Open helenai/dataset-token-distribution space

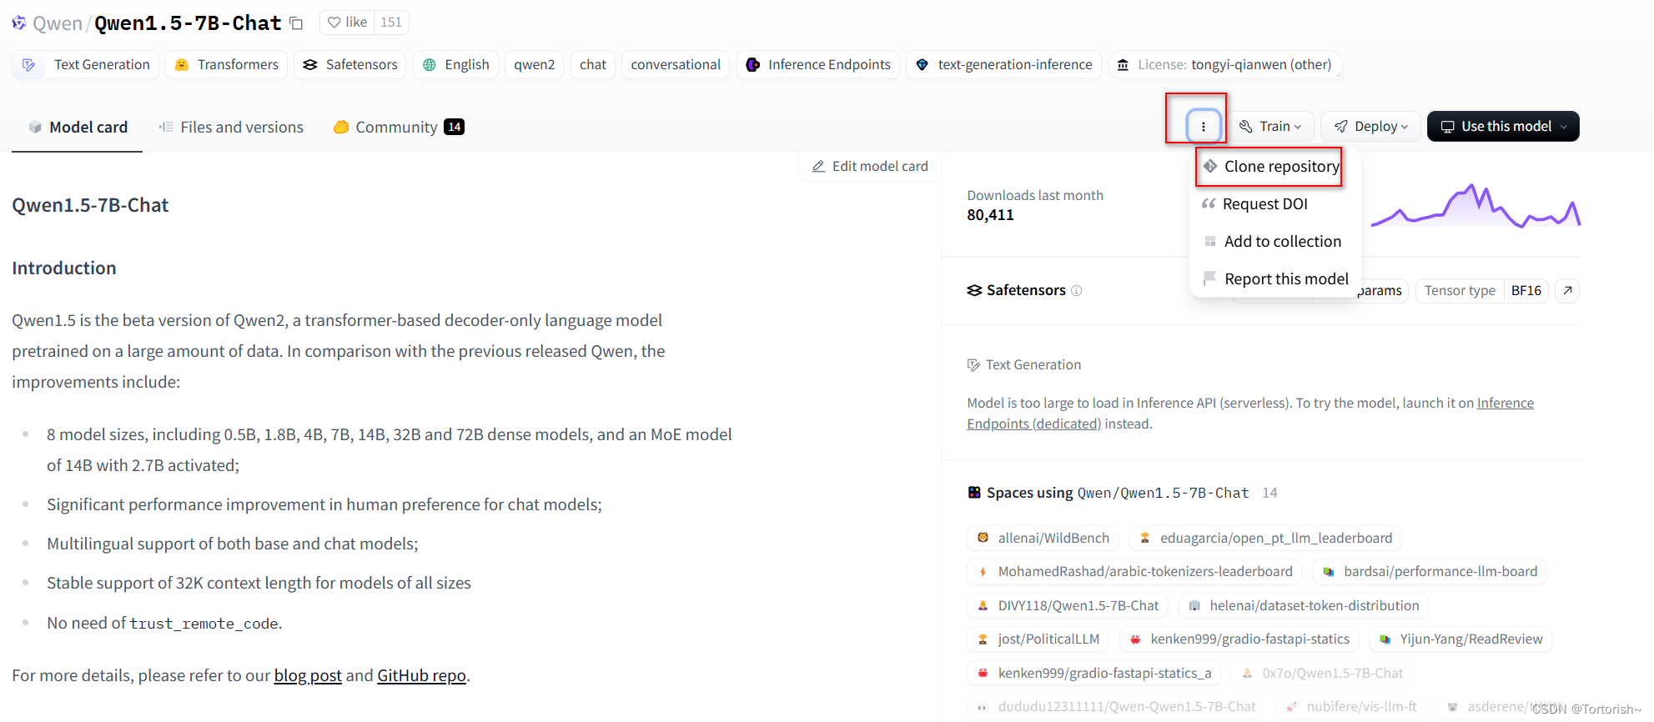pyautogui.click(x=1304, y=605)
